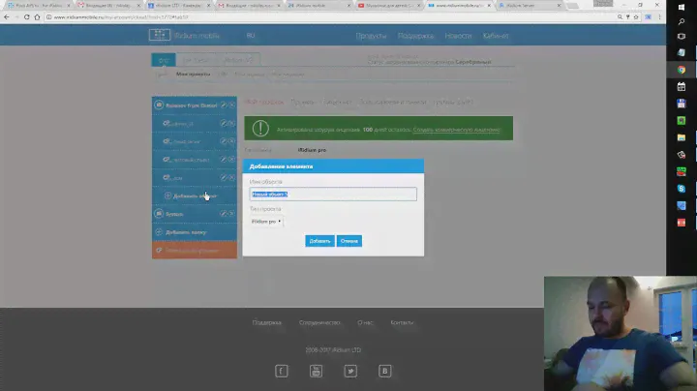
Task: Open the Новости menu item
Action: click(459, 36)
